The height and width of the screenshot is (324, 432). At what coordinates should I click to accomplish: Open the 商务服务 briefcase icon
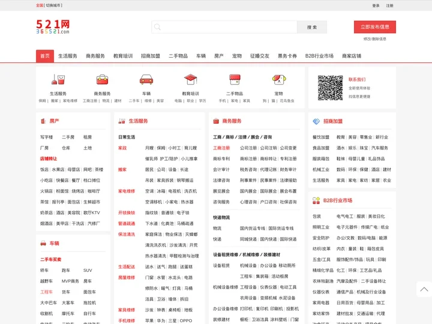coord(102,79)
